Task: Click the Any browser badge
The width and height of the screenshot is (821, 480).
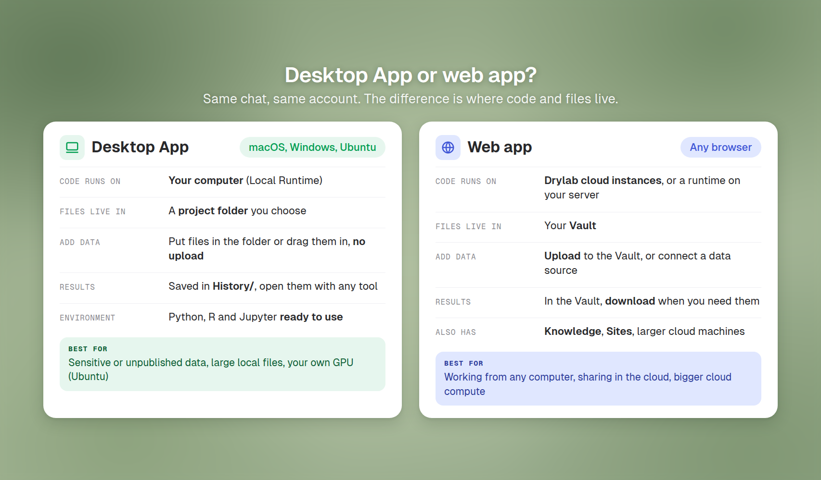Action: (720, 148)
